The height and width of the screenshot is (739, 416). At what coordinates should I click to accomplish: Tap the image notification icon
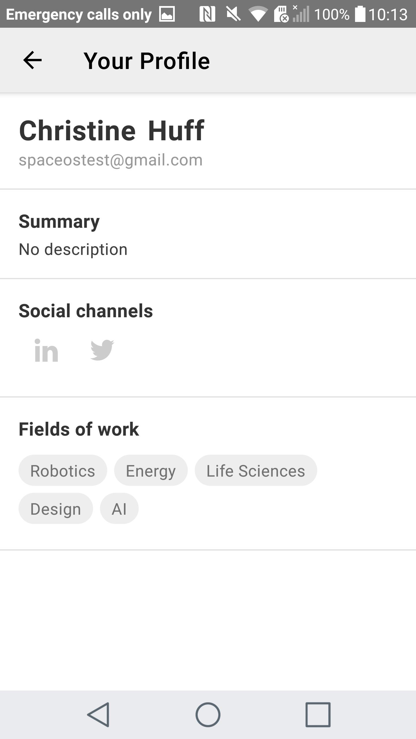[x=167, y=14]
